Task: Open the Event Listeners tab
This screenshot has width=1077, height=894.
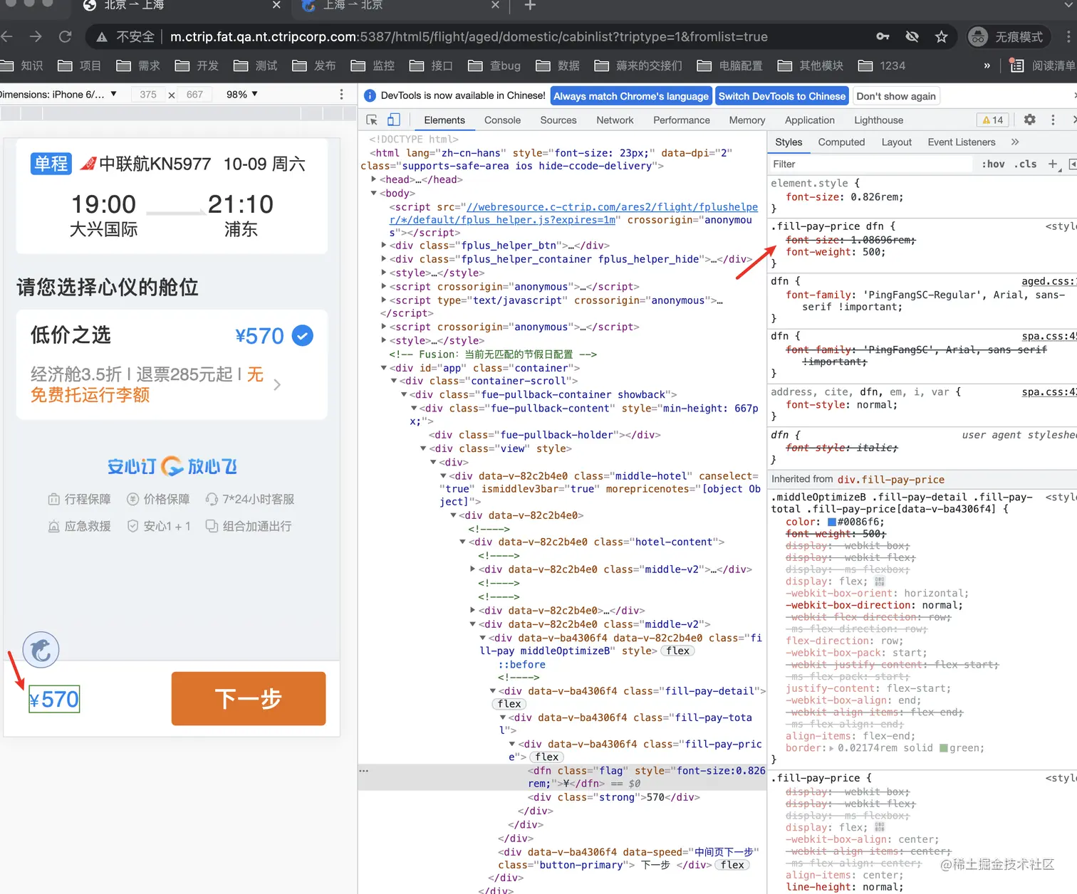Action: click(x=962, y=142)
